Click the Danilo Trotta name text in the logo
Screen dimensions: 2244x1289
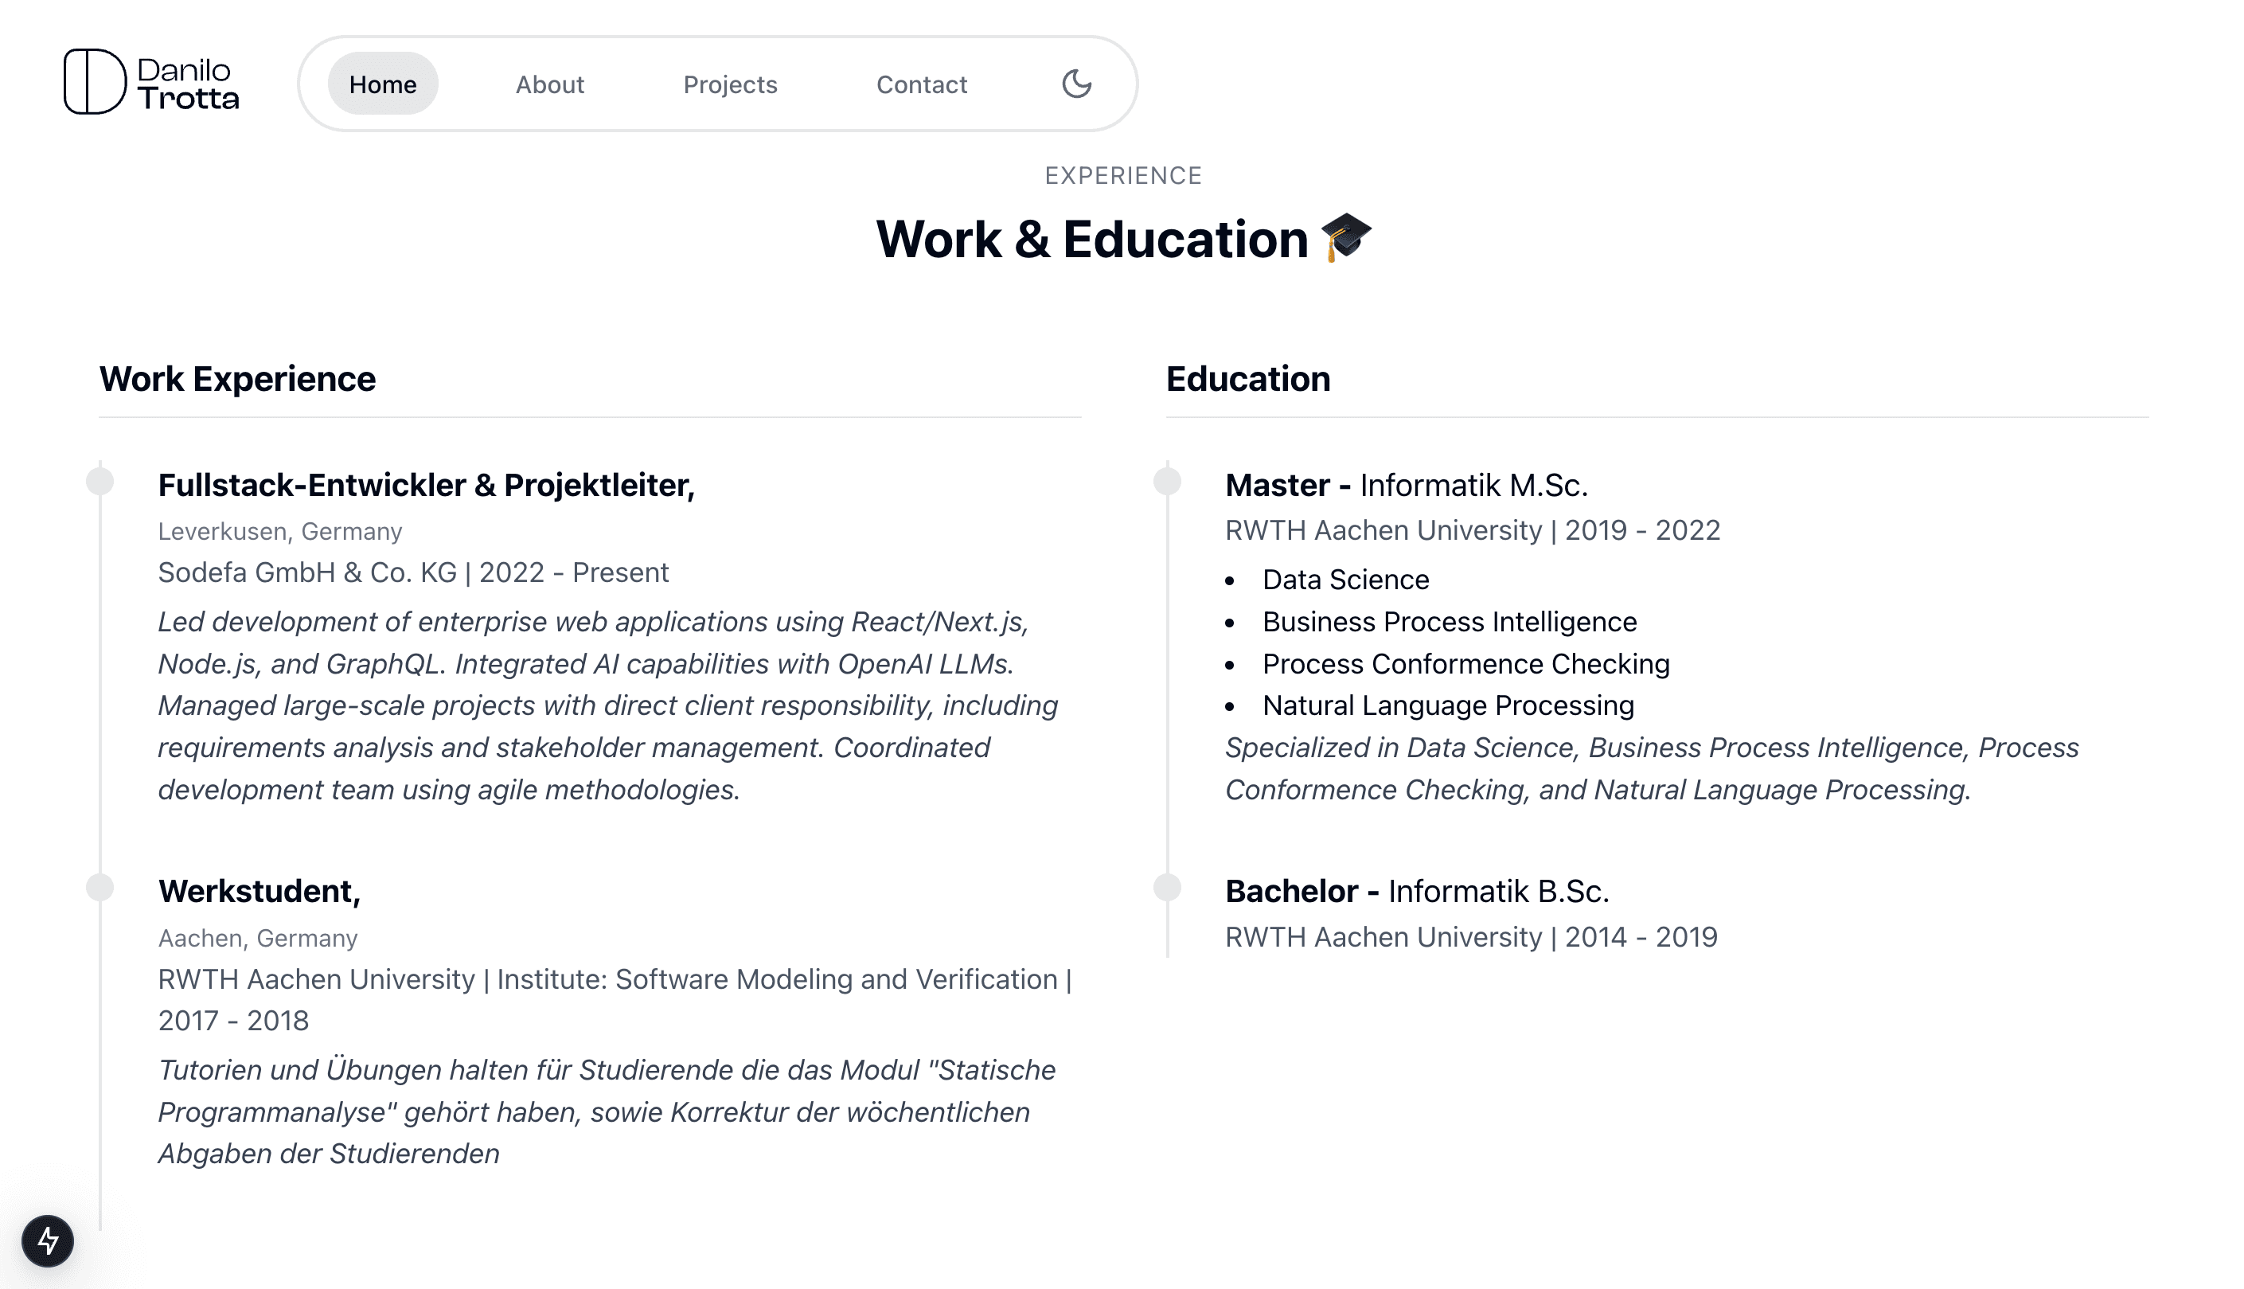[188, 84]
